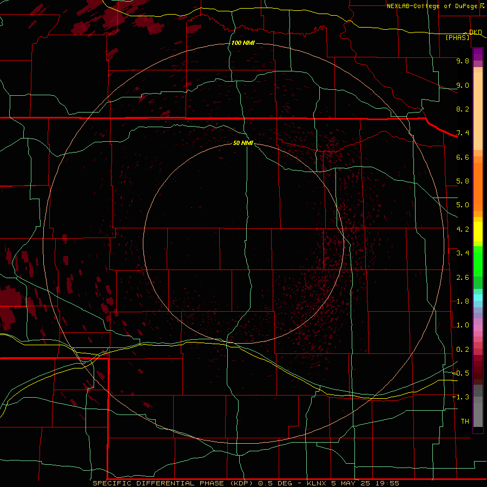This screenshot has width=487, height=487.
Task: Click the purple segment at the top of the color bar
Action: (x=478, y=54)
